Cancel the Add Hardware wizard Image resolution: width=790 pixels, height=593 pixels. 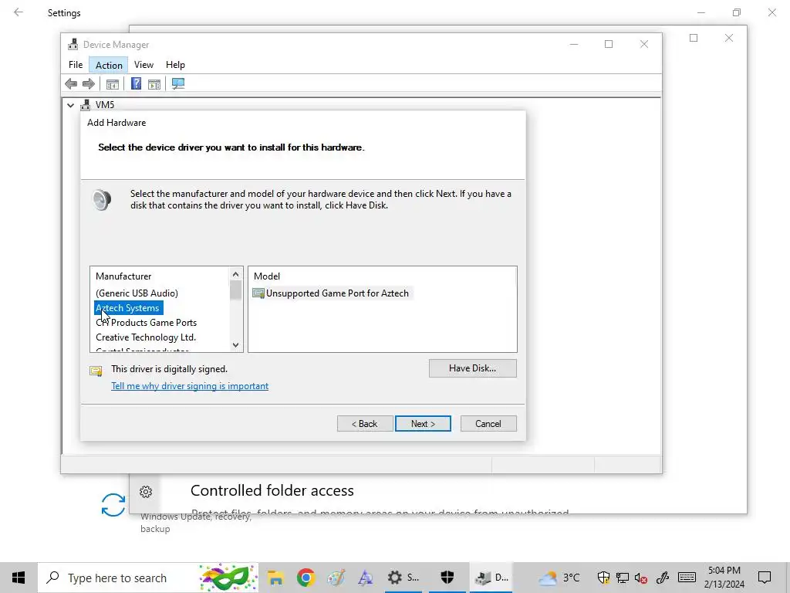coord(488,424)
